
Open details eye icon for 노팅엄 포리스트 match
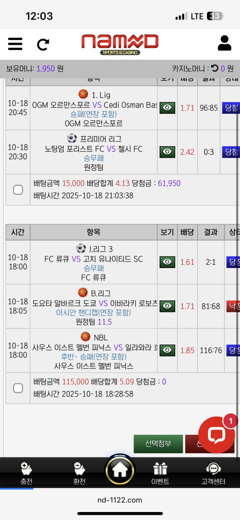(x=168, y=151)
